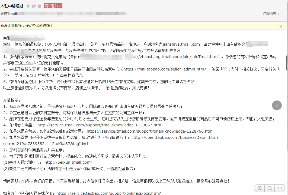Star the 入驻申请通过 email
288x195 pixels.
[x=28, y=6]
